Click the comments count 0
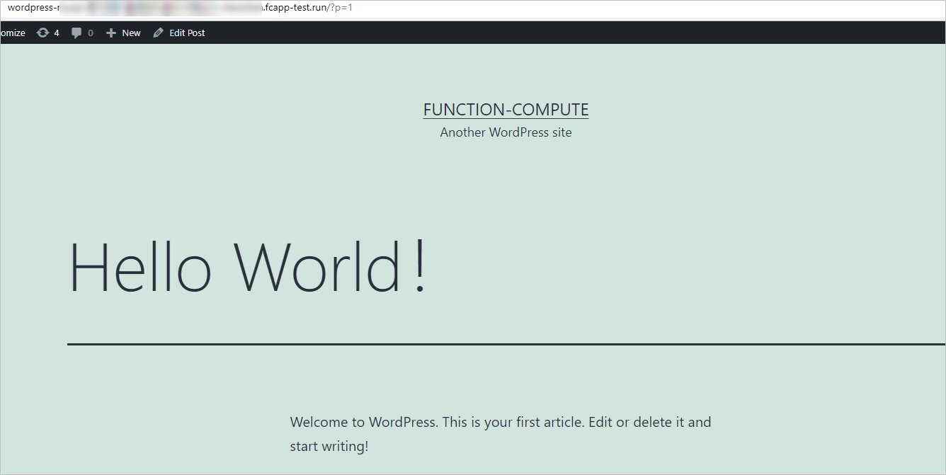The width and height of the screenshot is (946, 475). (90, 33)
